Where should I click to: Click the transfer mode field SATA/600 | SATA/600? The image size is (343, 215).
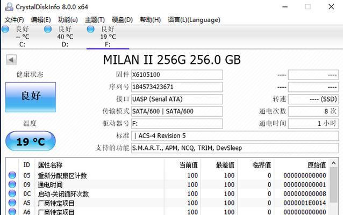[177, 112]
